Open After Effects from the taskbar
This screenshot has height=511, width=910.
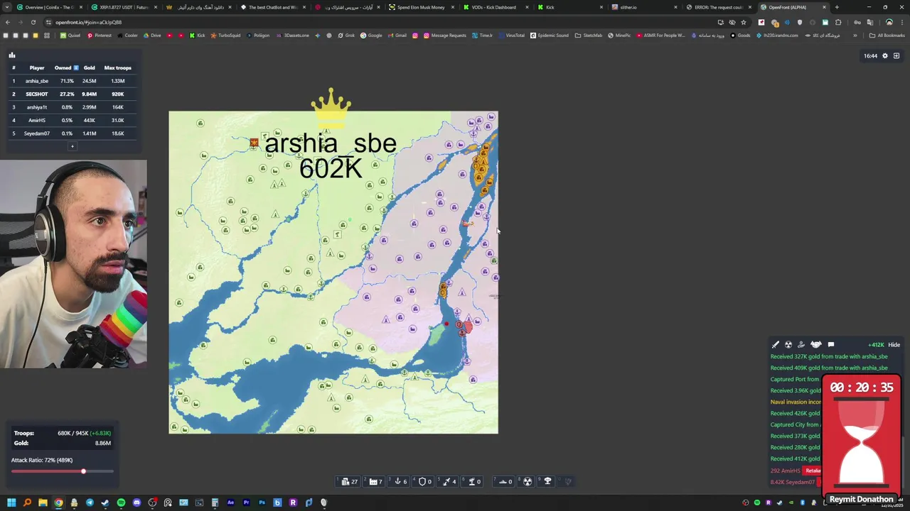(x=230, y=503)
